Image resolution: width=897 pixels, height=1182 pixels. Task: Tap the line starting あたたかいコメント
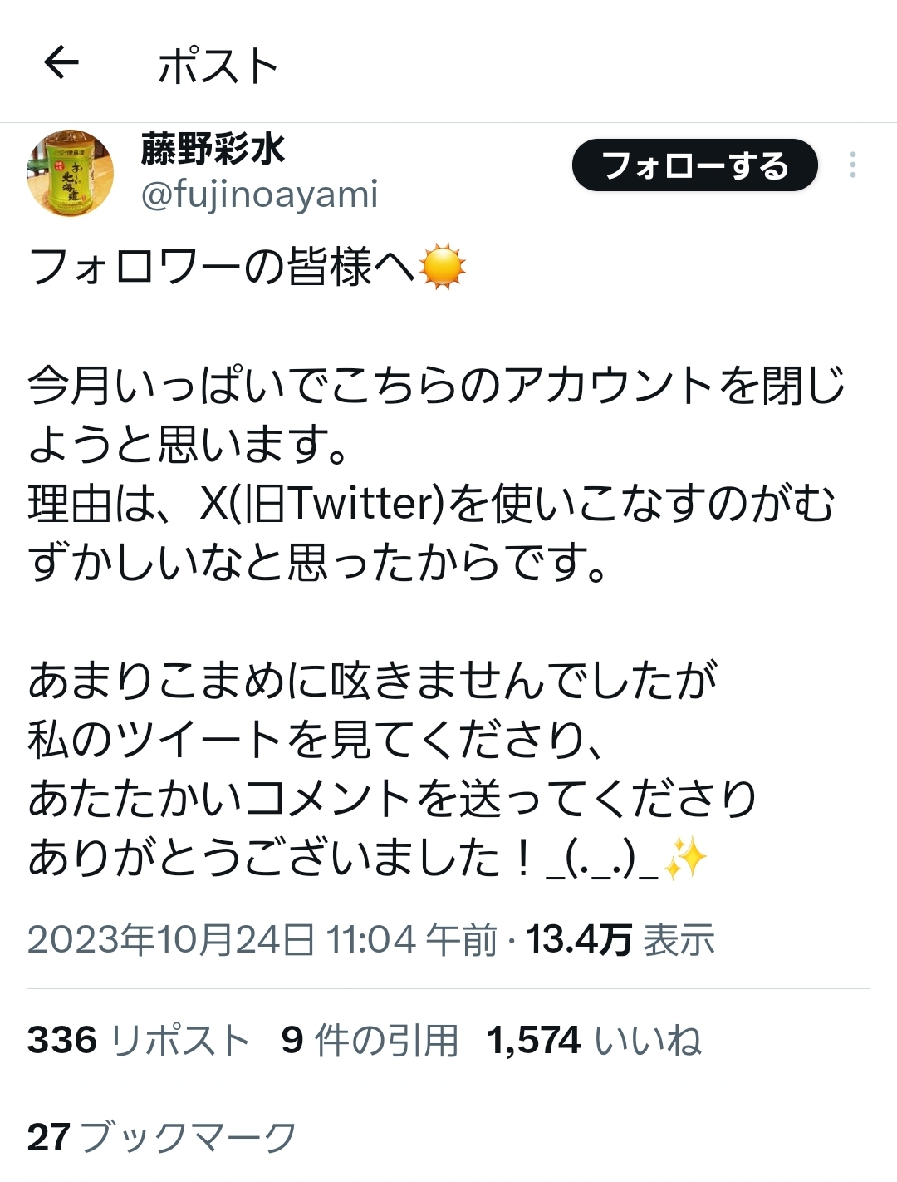[x=392, y=798]
